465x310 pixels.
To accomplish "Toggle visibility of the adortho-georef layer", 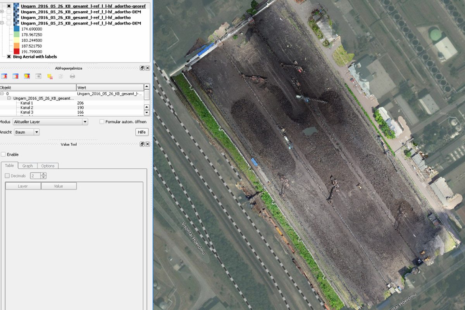I will click(x=9, y=6).
